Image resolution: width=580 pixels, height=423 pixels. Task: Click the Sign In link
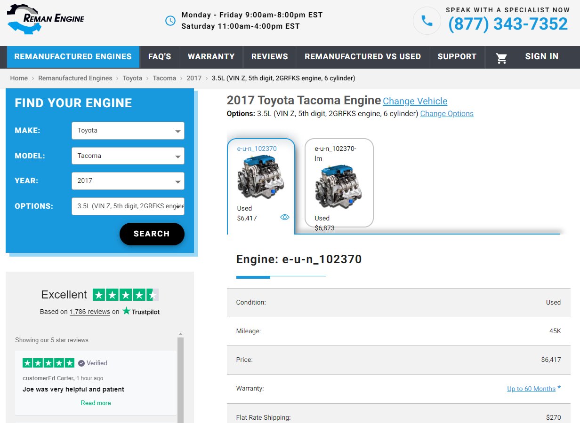[542, 57]
